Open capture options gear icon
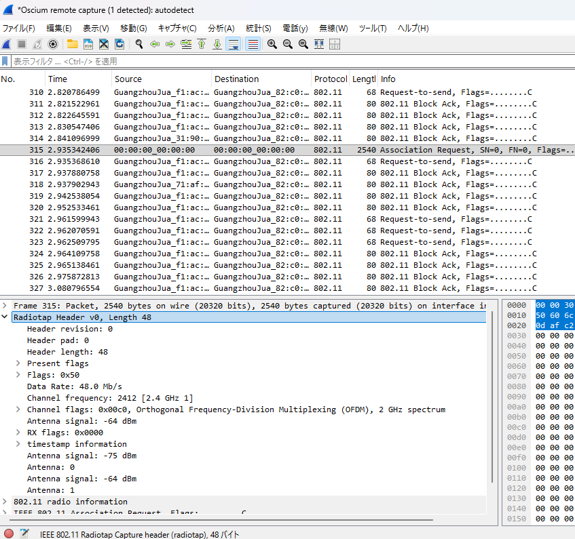The width and height of the screenshot is (575, 539). (53, 44)
